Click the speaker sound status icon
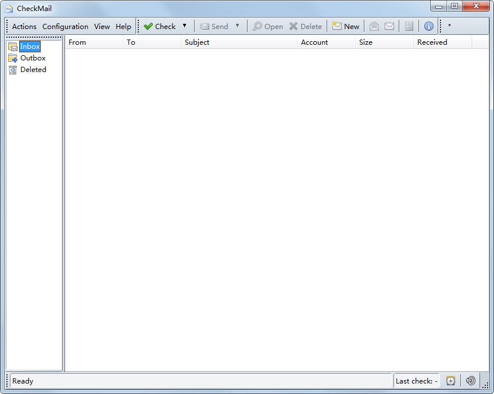This screenshot has height=394, width=494. click(471, 381)
